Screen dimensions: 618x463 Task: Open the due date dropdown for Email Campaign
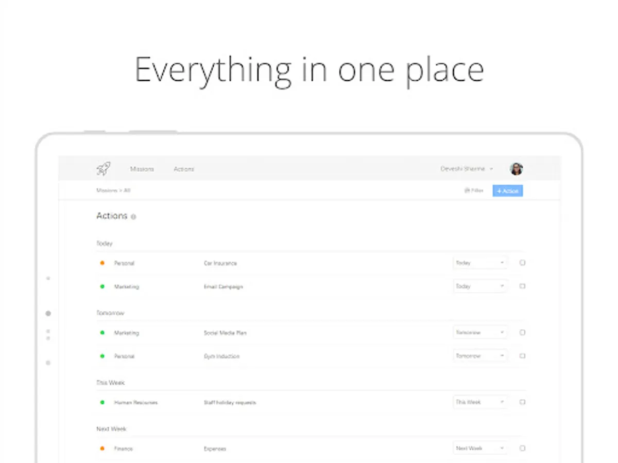coord(480,286)
